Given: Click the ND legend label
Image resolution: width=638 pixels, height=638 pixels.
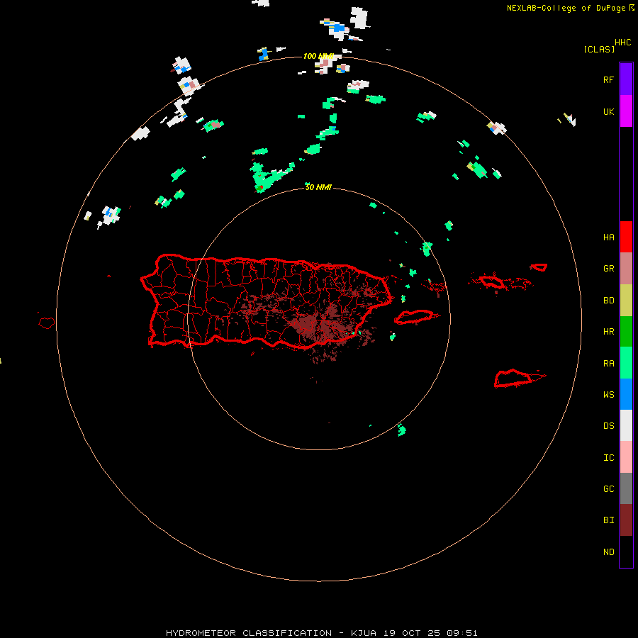Looking at the screenshot, I should (x=608, y=552).
